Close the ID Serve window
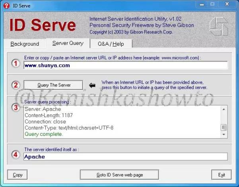The width and height of the screenshot is (239, 187). tap(227, 4)
